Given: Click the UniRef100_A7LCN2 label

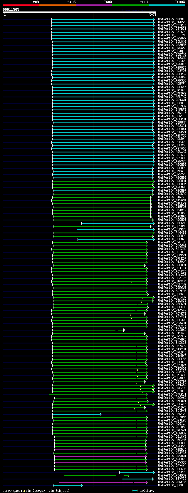Looking at the screenshot, I should pyautogui.click(x=172, y=223).
